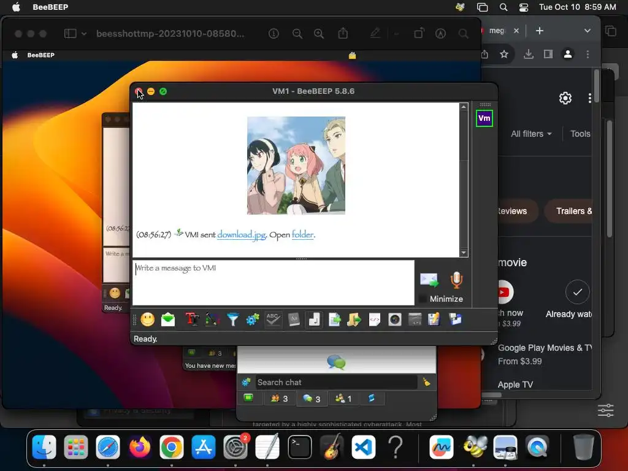Launch Visual Studio Code from the Dock
Image resolution: width=628 pixels, height=471 pixels.
[364, 447]
